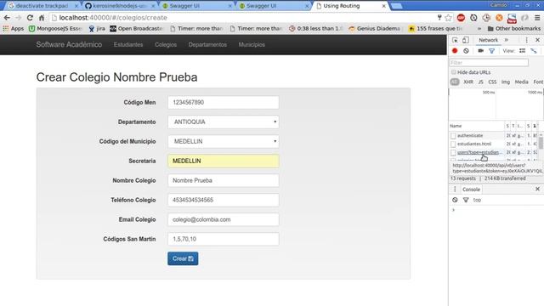
Task: Go back with the browser back arrow
Action: [x=7, y=18]
